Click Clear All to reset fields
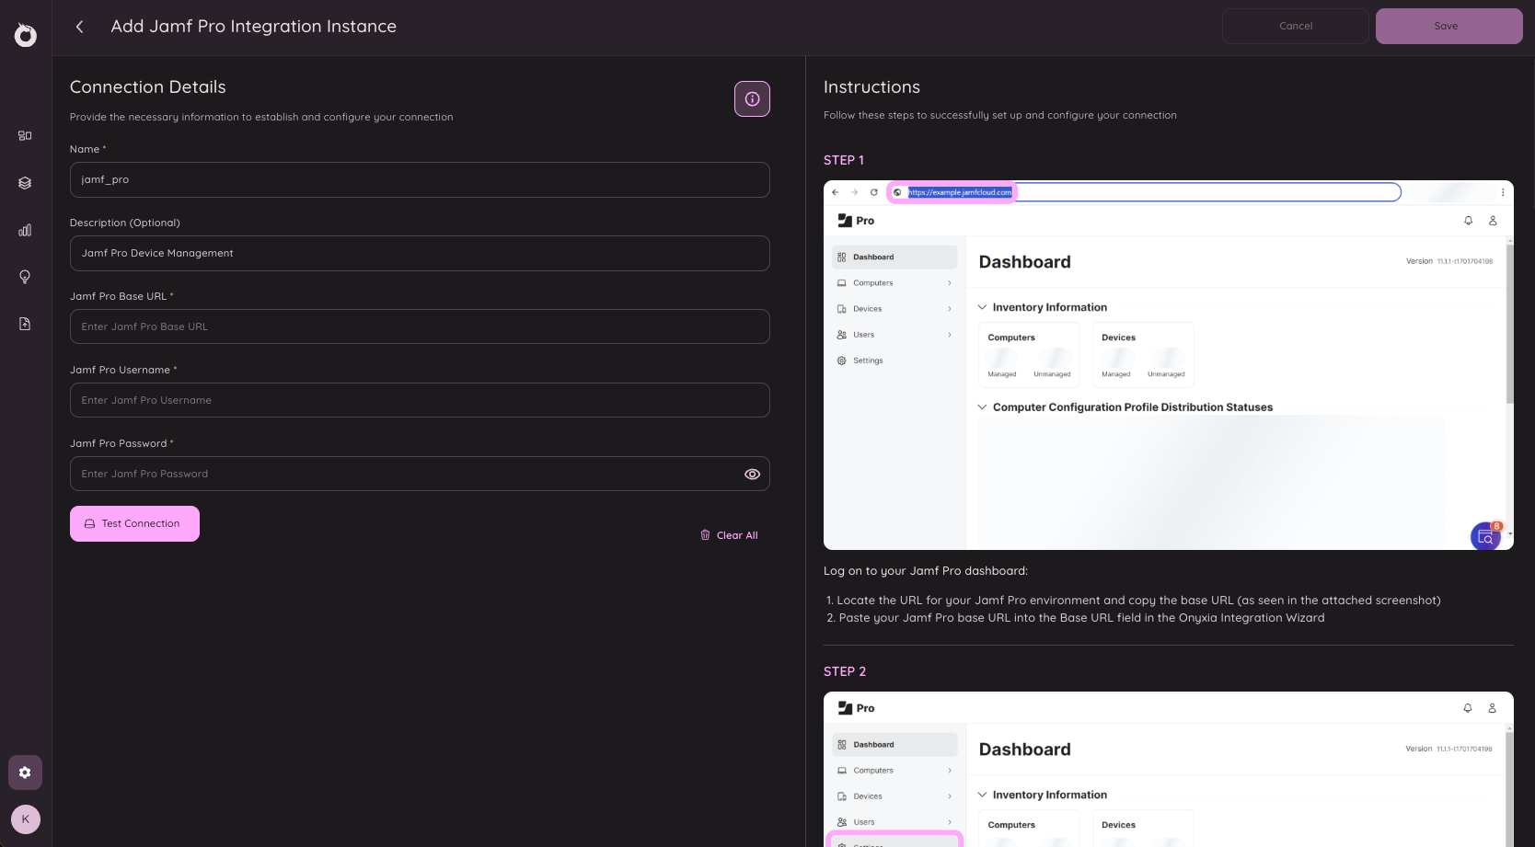1535x847 pixels. [x=729, y=535]
